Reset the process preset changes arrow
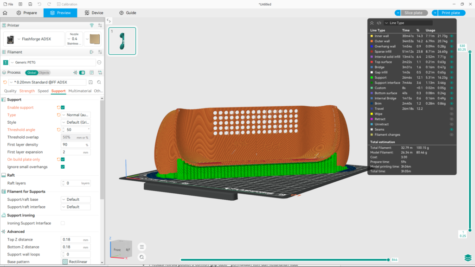 (5, 82)
